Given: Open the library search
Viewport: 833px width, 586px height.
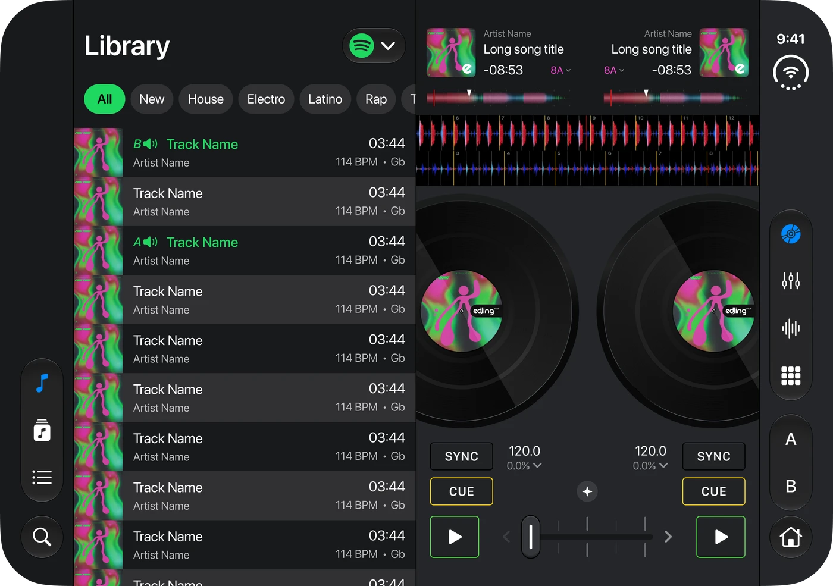Looking at the screenshot, I should tap(42, 537).
